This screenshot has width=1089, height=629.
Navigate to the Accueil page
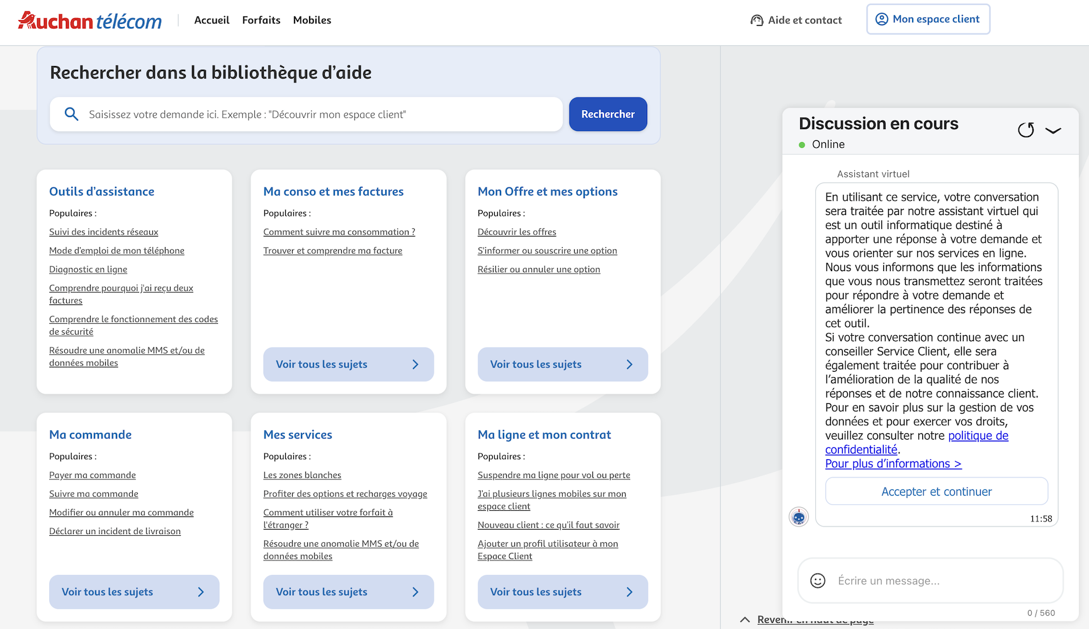point(212,20)
